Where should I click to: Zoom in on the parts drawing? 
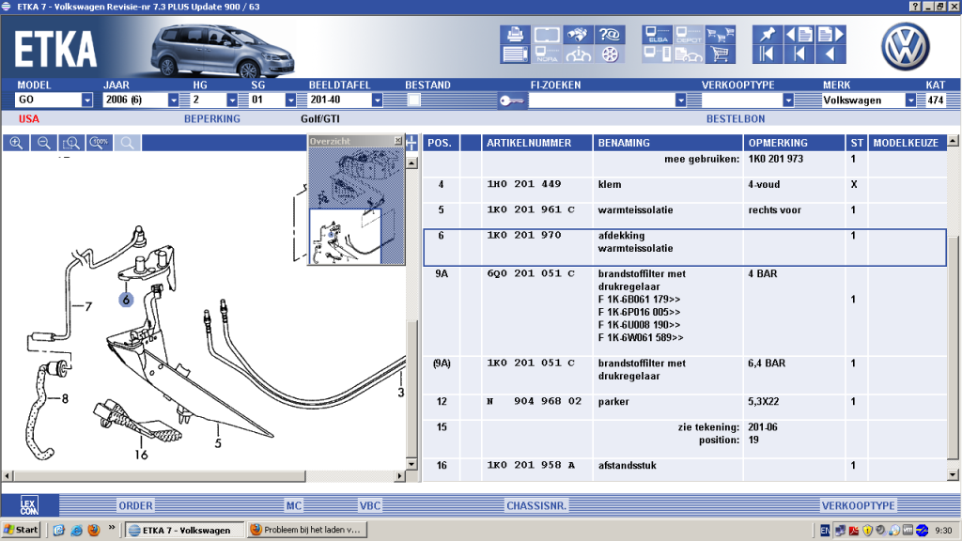point(16,143)
